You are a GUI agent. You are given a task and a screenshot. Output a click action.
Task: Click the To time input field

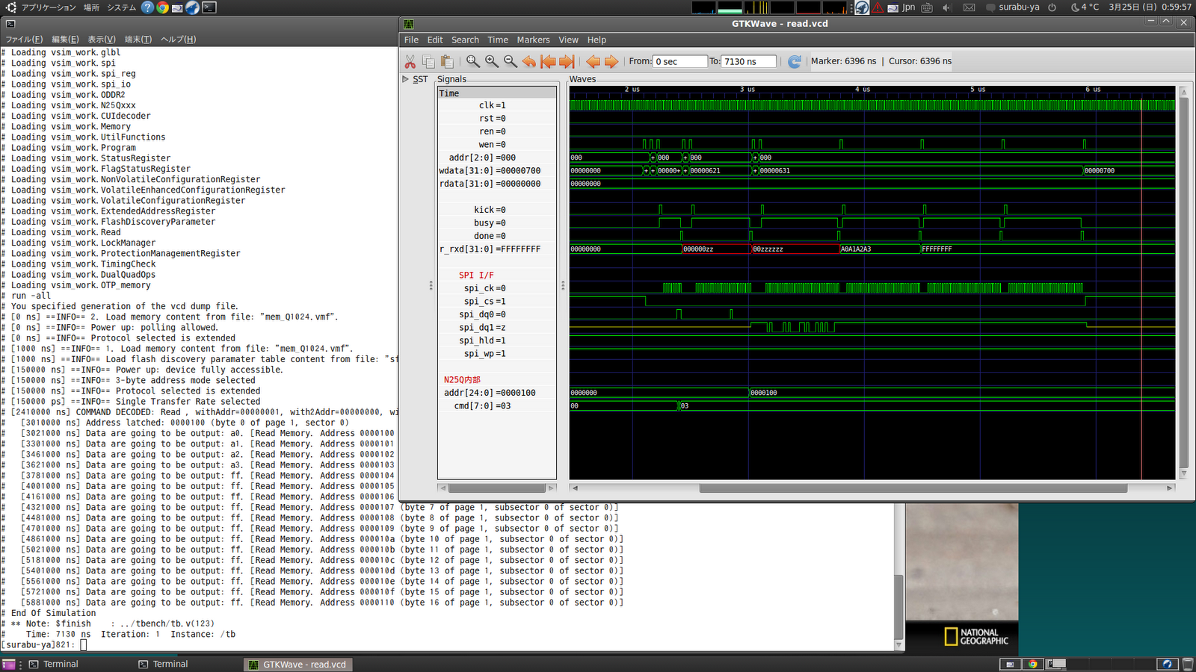click(748, 61)
